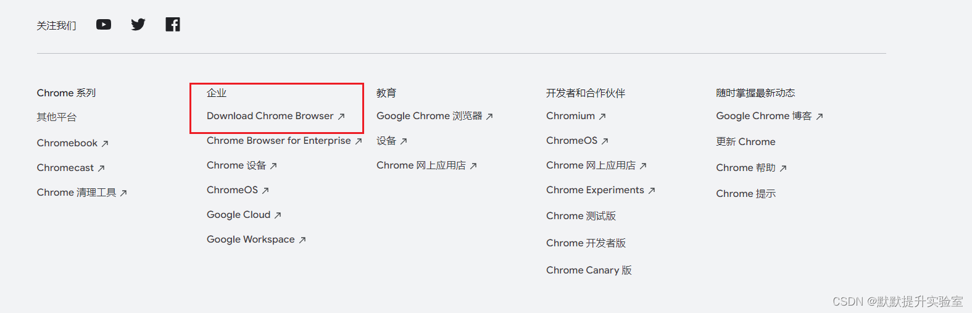Open Chrome 设备 link under 企业

coord(242,165)
